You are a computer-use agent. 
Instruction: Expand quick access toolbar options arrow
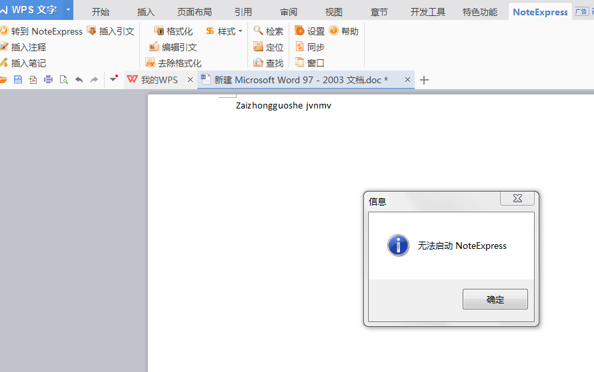(113, 79)
